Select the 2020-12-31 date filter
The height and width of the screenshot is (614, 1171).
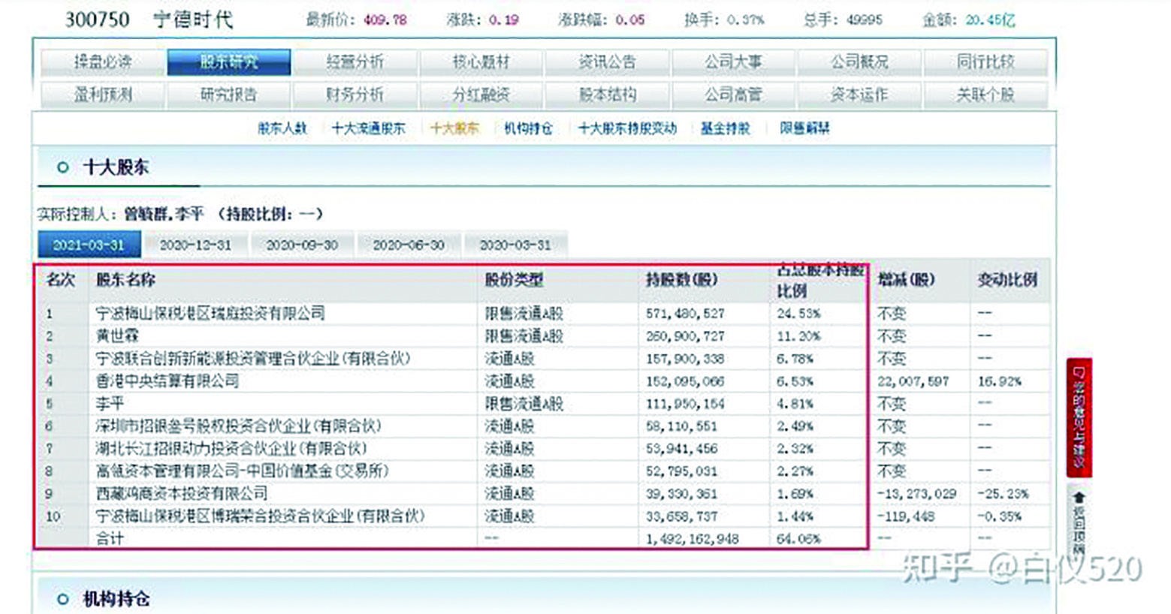tap(195, 243)
